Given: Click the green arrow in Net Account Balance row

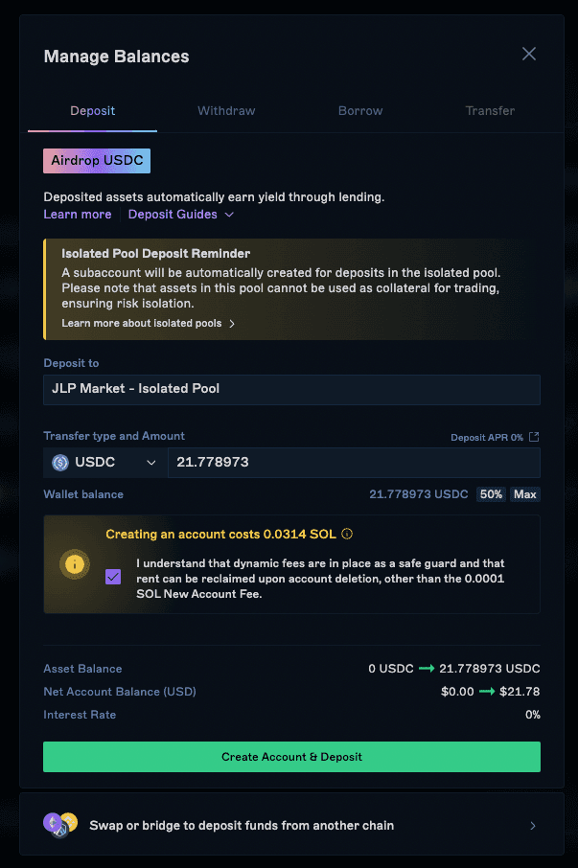Looking at the screenshot, I should pyautogui.click(x=487, y=692).
